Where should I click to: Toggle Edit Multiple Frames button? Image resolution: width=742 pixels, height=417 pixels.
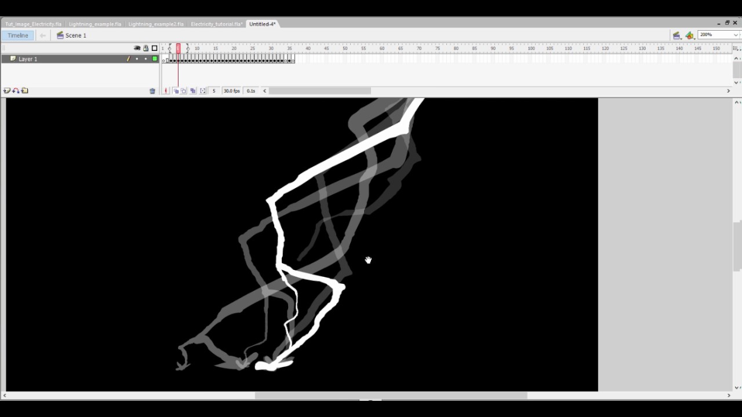[x=192, y=91]
